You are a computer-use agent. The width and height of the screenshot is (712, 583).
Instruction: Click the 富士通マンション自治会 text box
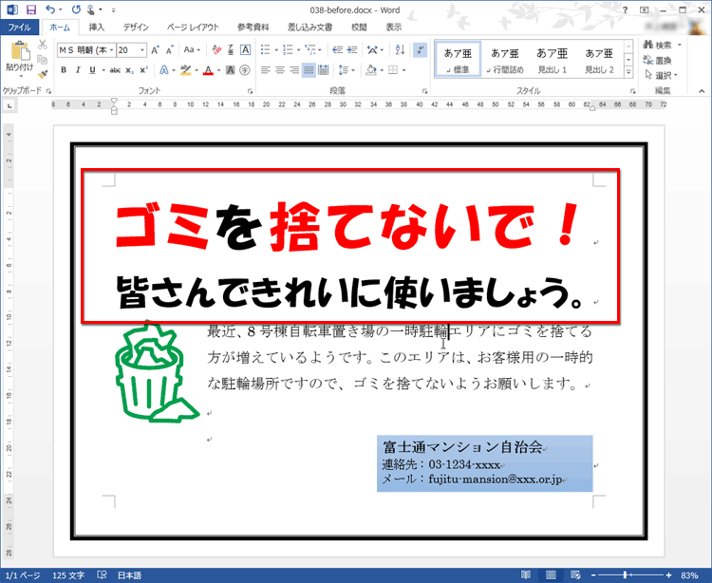point(484,463)
